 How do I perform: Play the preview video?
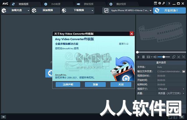pos(138,57)
